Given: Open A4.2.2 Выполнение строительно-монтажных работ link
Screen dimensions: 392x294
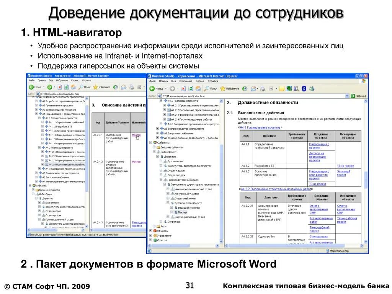Looking at the screenshot, I should point(276,189).
